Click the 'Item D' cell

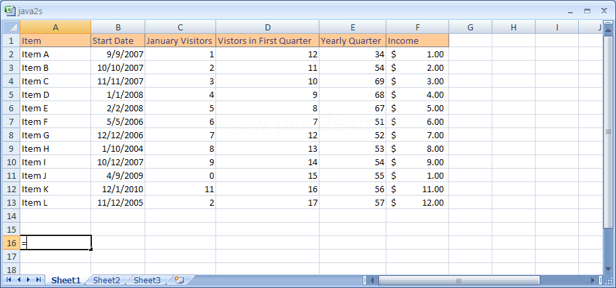pyautogui.click(x=55, y=94)
